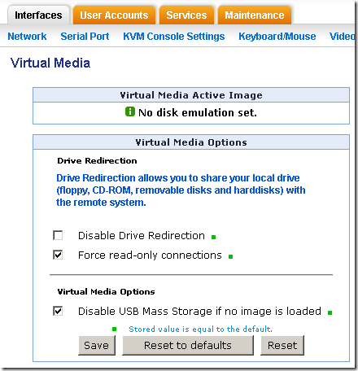The height and width of the screenshot is (371, 358).
Task: Enable the Disable Drive Redirection checkbox
Action: (x=58, y=235)
